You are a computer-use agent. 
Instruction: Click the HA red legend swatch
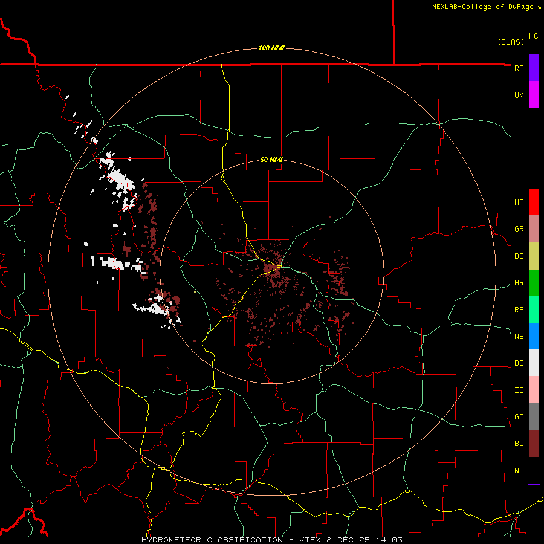[x=534, y=202]
